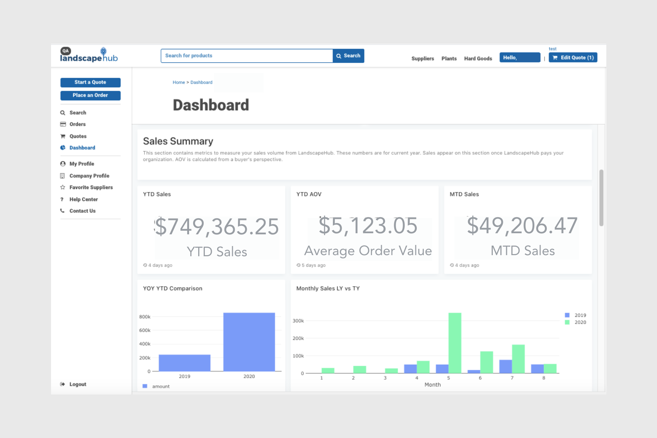Open the Plants navigation item
This screenshot has height=438, width=657.
click(449, 58)
